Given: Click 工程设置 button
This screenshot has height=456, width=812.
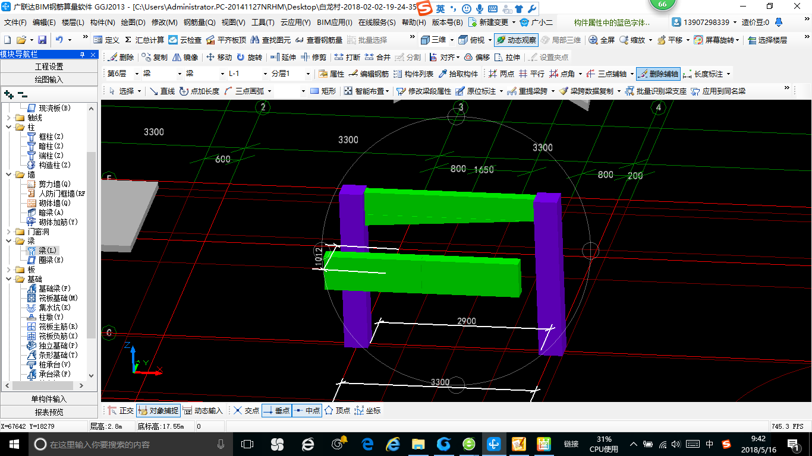Looking at the screenshot, I should pos(49,66).
